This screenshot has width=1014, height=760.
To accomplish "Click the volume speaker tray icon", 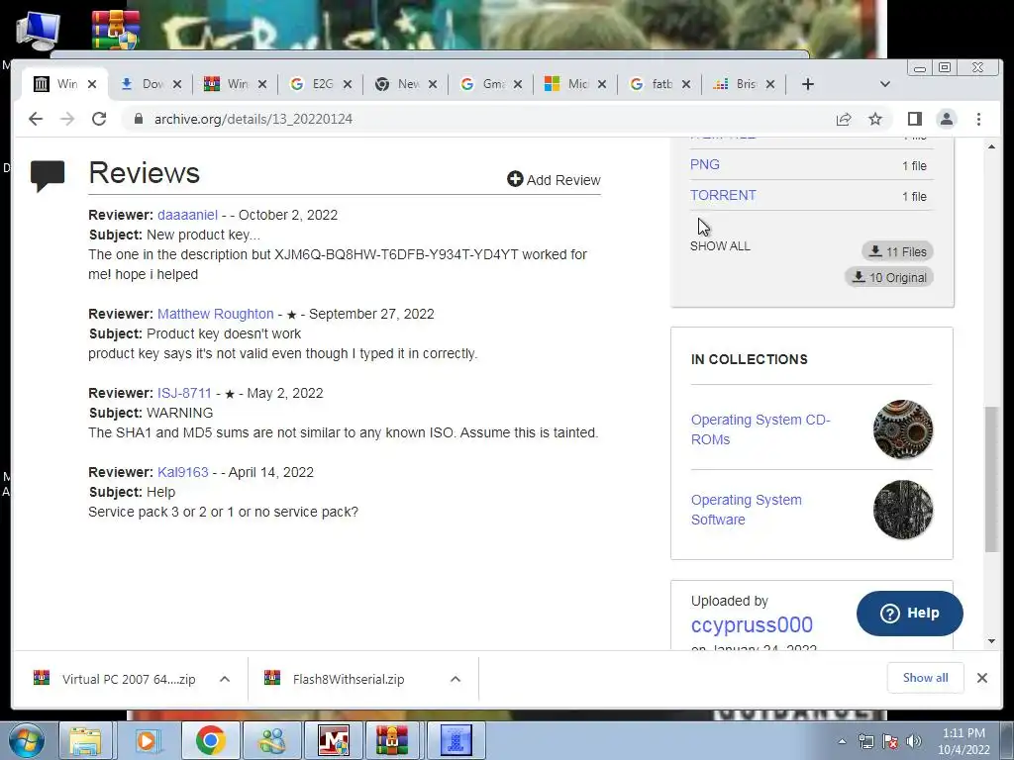I will [x=914, y=741].
